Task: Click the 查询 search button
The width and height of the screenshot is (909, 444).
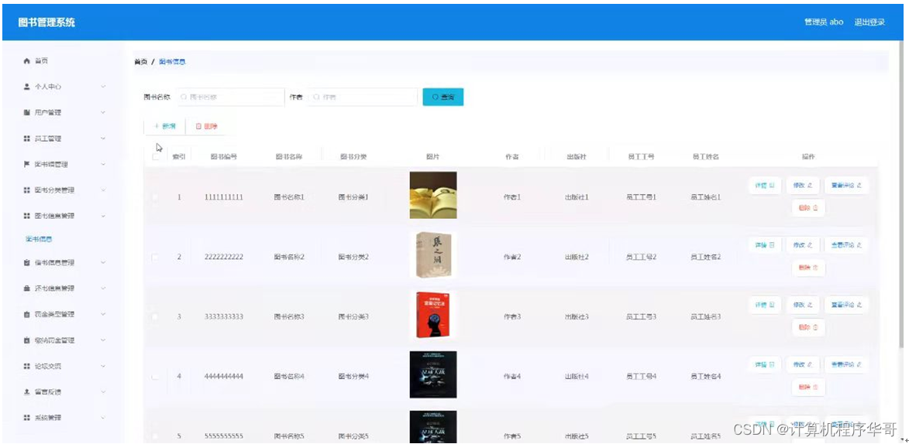Action: point(443,97)
